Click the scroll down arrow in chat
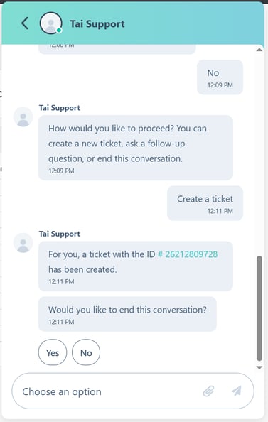This screenshot has width=268, height=422. click(259, 367)
